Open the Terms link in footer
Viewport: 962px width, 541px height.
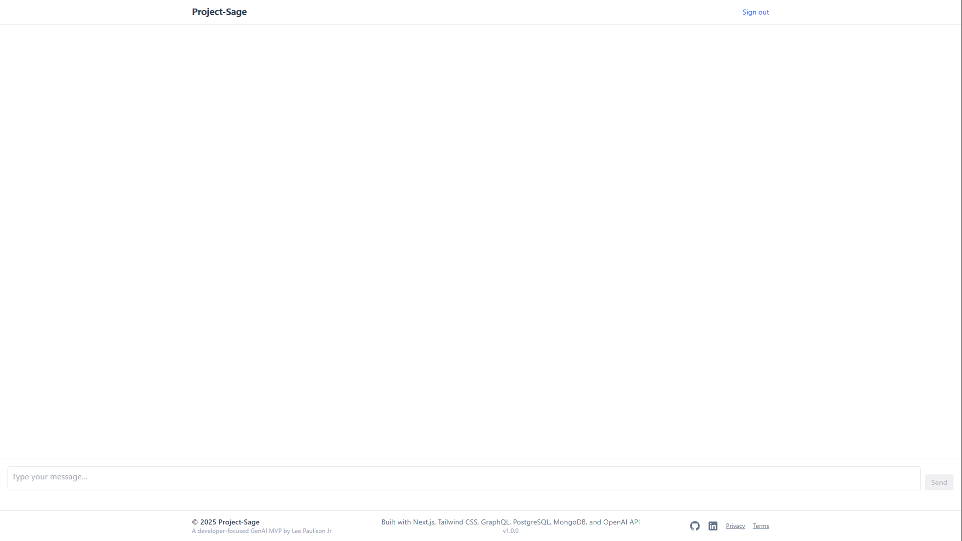(x=761, y=526)
